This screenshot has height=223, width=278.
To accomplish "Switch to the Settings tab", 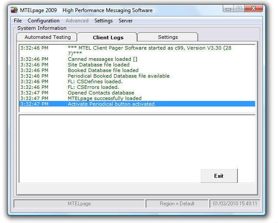I will (x=168, y=37).
